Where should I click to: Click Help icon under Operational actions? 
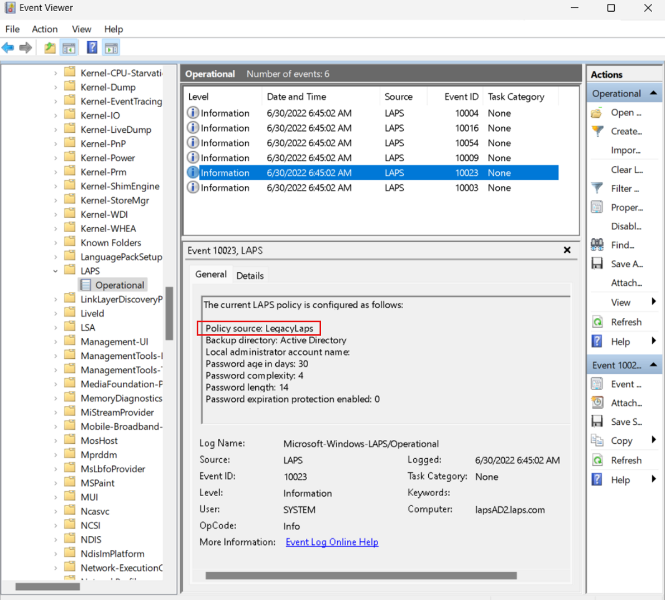[597, 341]
